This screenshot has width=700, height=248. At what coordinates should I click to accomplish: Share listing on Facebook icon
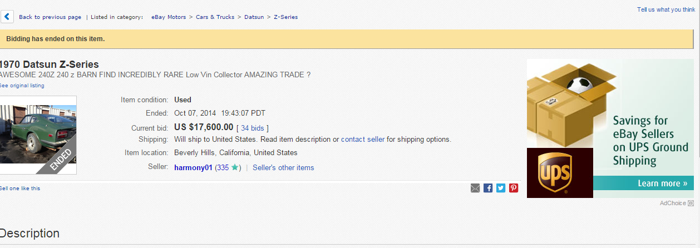pyautogui.click(x=488, y=188)
